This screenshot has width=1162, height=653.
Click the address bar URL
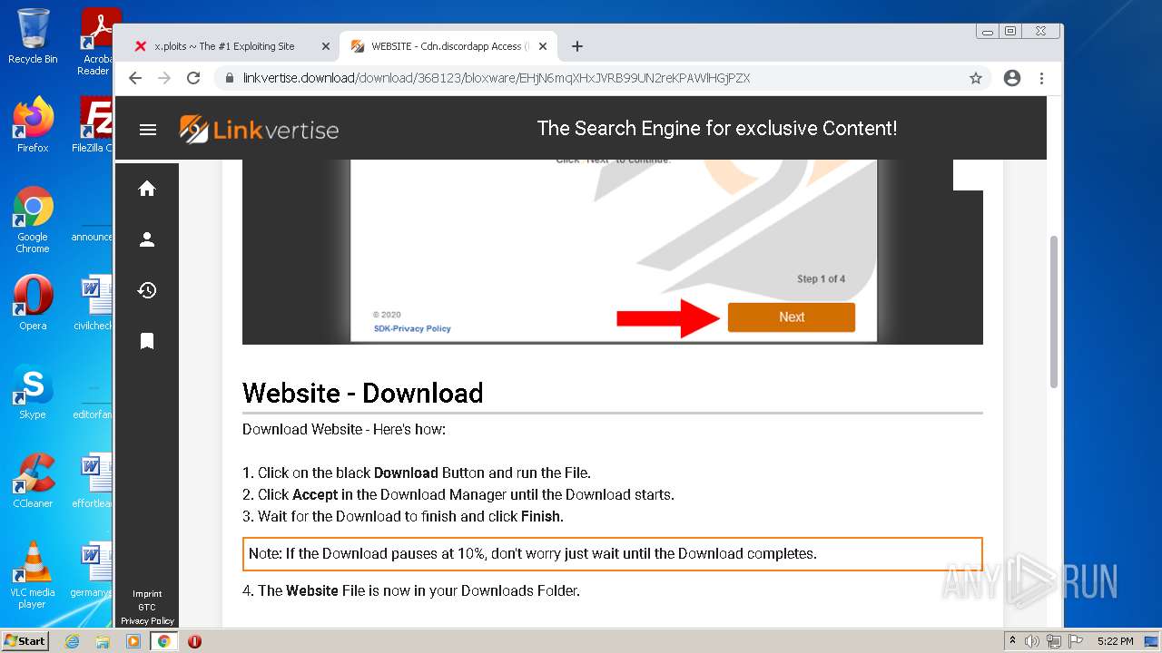click(x=497, y=78)
